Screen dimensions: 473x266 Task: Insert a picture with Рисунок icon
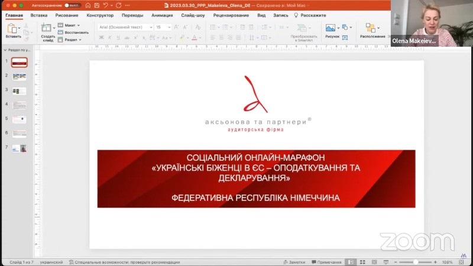click(331, 28)
